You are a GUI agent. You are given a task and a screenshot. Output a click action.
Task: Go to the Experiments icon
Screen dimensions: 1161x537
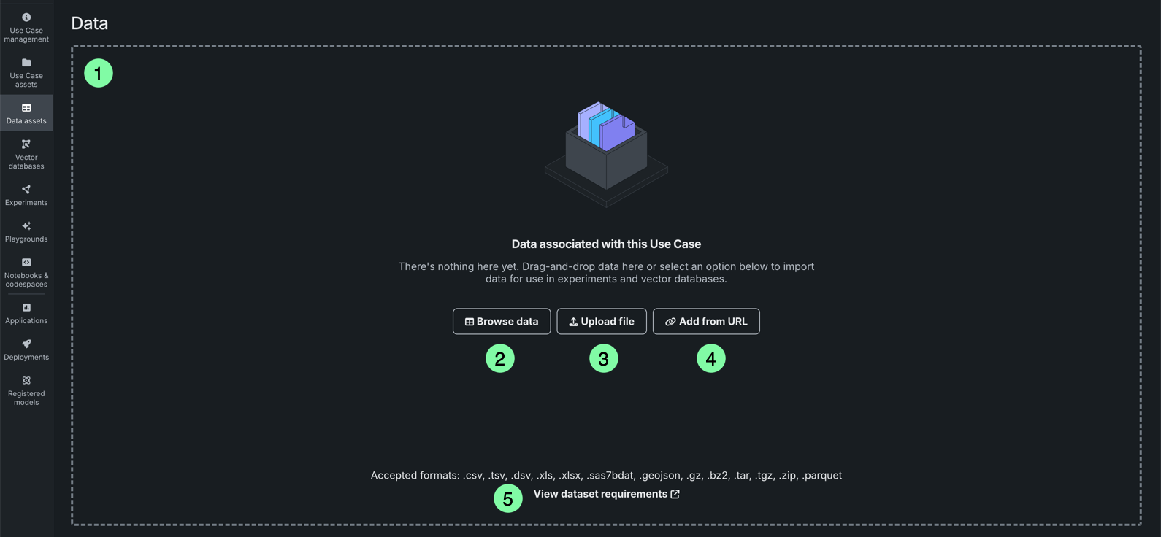26,190
